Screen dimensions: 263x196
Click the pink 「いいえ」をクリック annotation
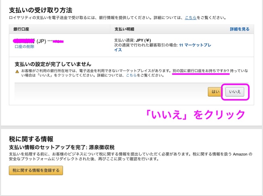click(x=196, y=114)
